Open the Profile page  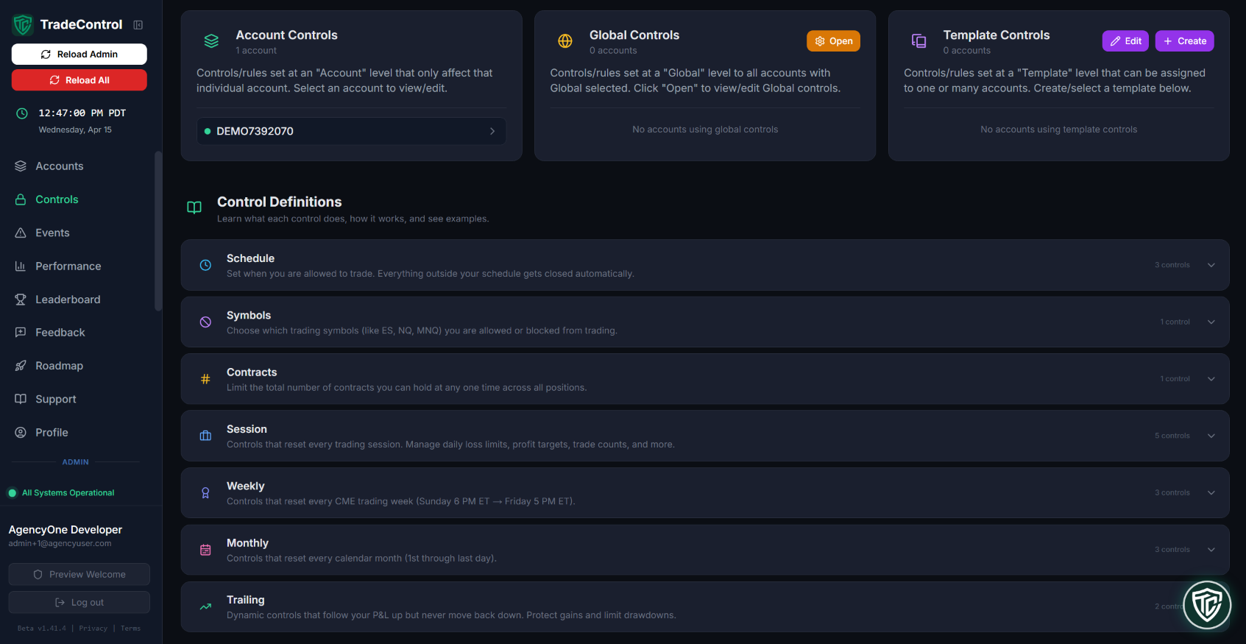coord(77,433)
